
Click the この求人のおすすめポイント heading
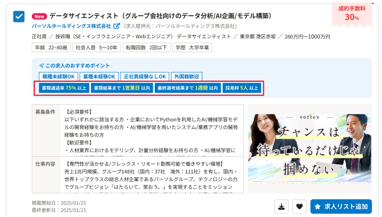tap(75, 66)
